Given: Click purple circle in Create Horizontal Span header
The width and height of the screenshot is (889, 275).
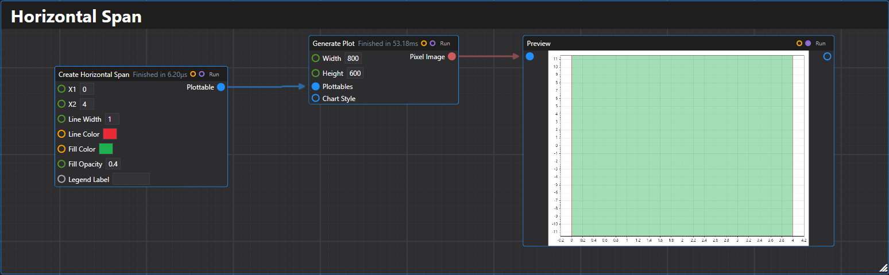Looking at the screenshot, I should (x=202, y=74).
